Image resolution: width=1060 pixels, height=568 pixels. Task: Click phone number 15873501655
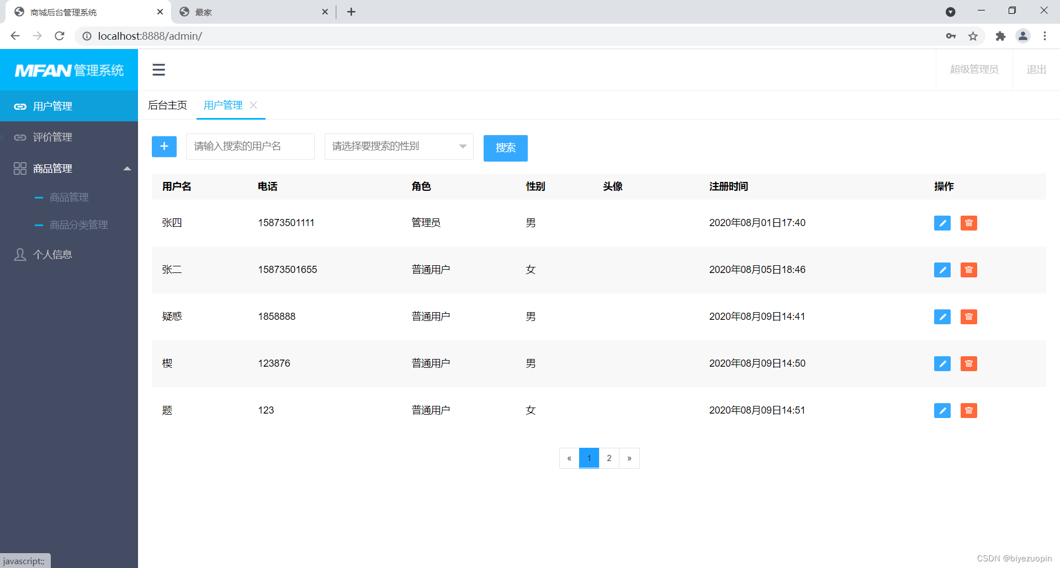point(288,270)
